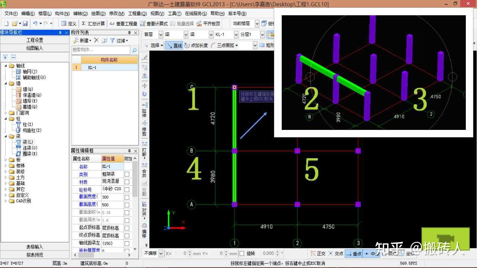The height and width of the screenshot is (268, 477).
Task: Expand the 新建 new component dropdown
Action: (91, 40)
